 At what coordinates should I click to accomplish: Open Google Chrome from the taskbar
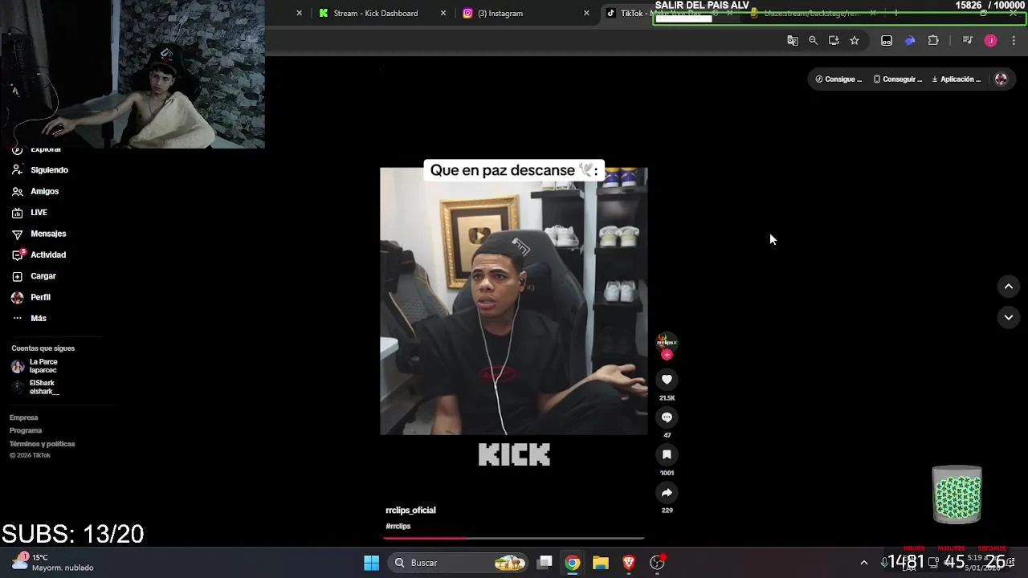click(x=573, y=563)
